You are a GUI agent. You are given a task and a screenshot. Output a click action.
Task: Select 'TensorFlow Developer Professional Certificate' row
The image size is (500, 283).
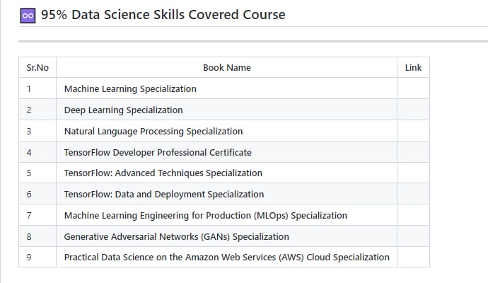157,152
